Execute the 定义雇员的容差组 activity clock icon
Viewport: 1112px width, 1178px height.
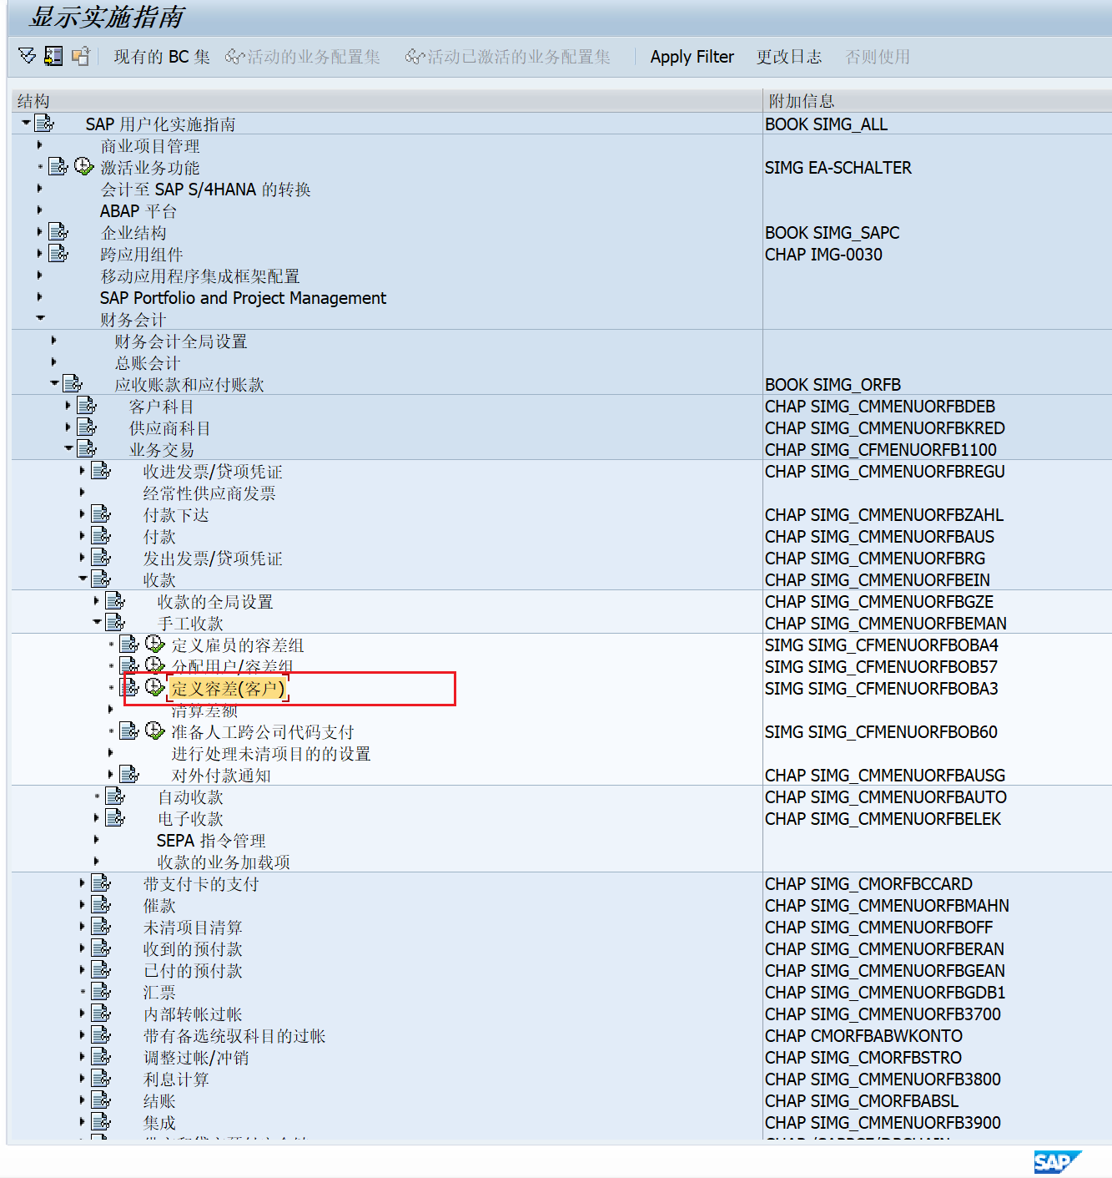[x=154, y=644]
